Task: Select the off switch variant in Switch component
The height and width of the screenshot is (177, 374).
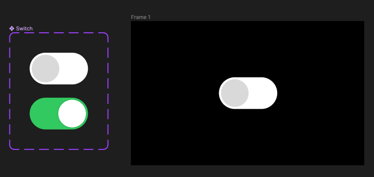Action: pos(59,68)
